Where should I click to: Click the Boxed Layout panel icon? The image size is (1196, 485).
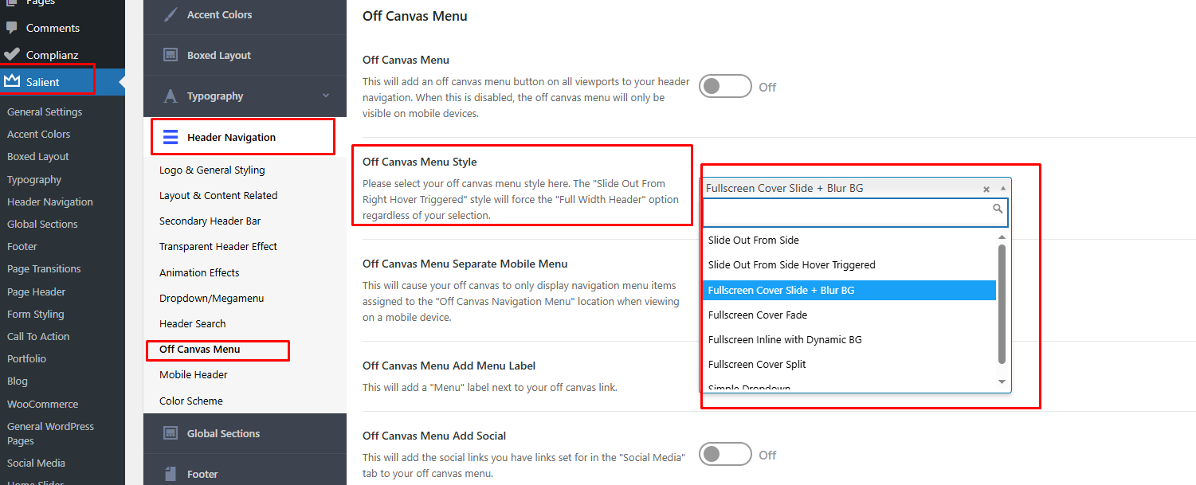point(171,55)
